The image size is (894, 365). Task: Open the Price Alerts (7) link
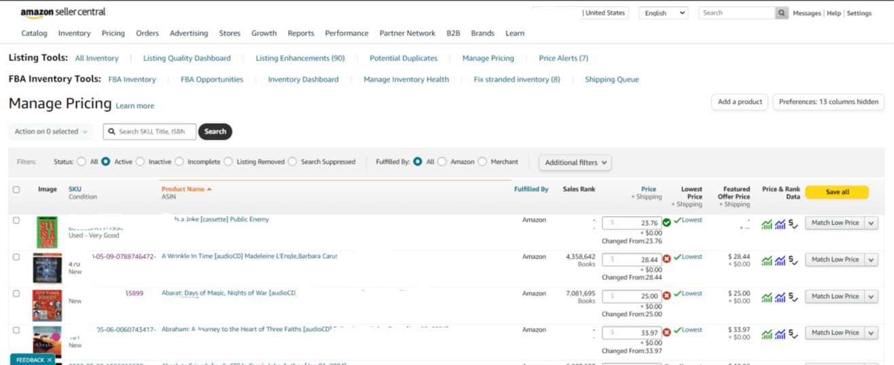pos(564,58)
